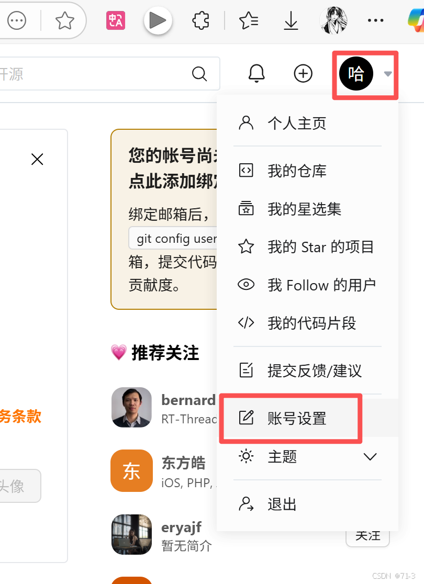This screenshot has width=424, height=584.
Task: Click the black 哈 user avatar
Action: tap(356, 73)
